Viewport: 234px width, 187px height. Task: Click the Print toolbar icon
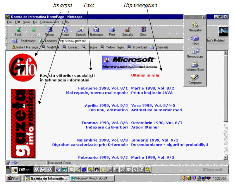[x=112, y=31]
